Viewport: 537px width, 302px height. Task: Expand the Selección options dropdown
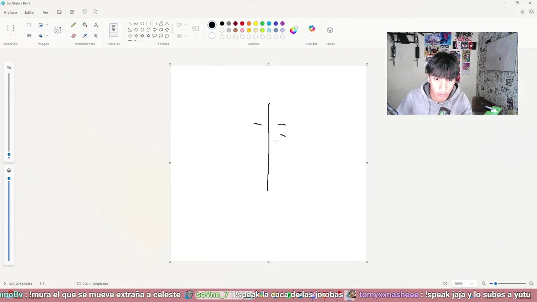pos(10,36)
